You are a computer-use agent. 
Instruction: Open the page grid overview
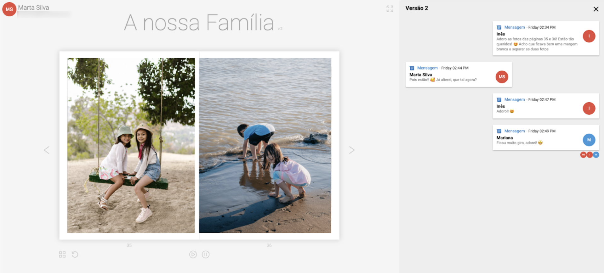[62, 254]
